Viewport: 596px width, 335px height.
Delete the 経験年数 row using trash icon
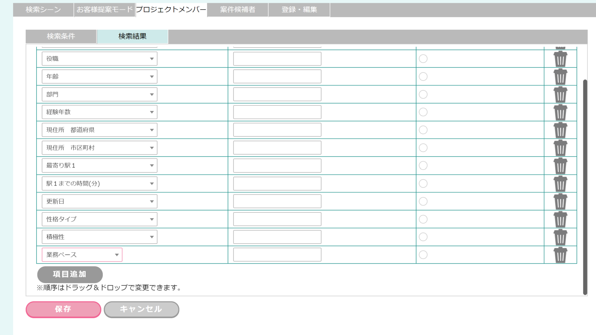[x=560, y=112]
